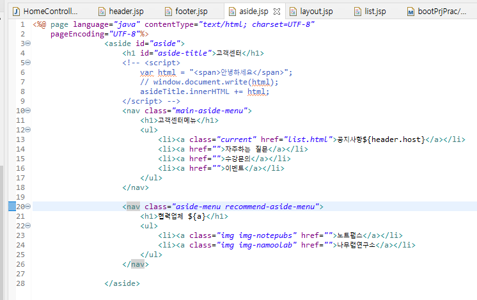Click the text "aside-title" on line 4

click(x=183, y=53)
